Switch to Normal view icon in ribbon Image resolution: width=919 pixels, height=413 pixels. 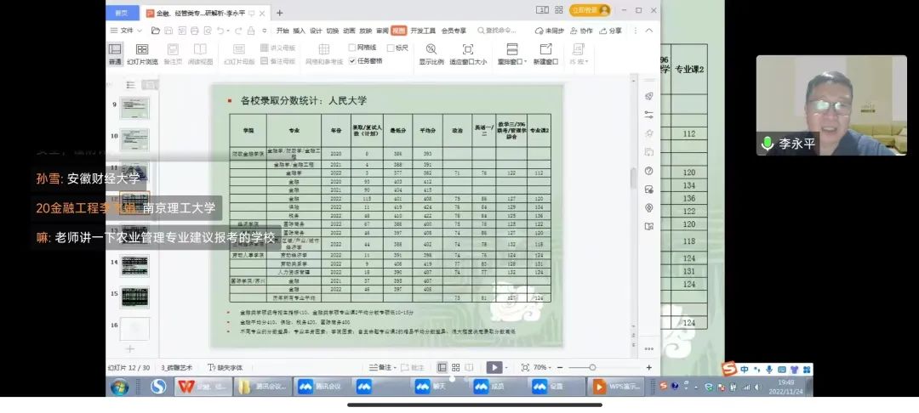tap(114, 50)
